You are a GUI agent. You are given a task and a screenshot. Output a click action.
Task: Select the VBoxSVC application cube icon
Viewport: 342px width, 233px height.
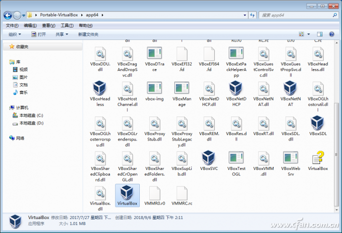(x=209, y=157)
